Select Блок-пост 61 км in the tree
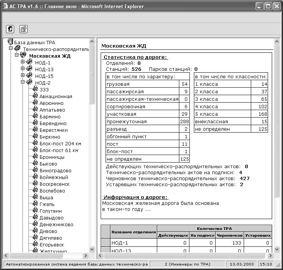The height and width of the screenshot is (270, 283). (x=59, y=151)
